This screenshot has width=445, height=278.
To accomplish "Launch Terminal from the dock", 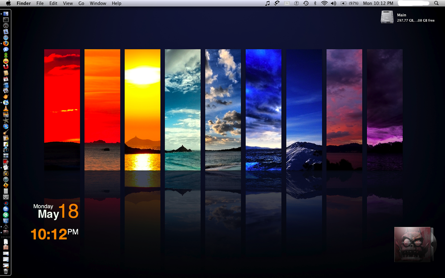I will click(6, 20).
